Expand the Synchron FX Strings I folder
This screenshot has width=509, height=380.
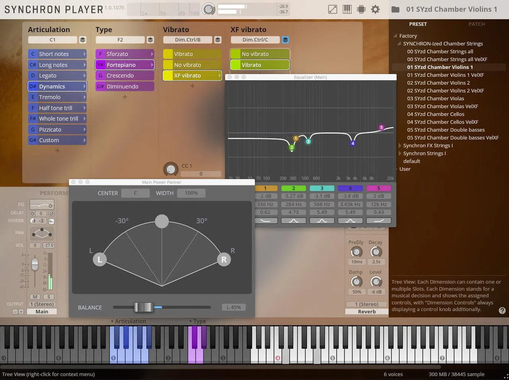click(x=400, y=146)
